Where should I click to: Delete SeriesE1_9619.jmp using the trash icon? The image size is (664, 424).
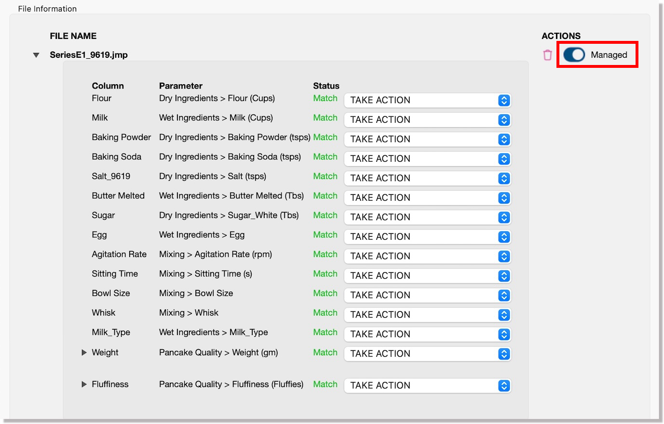click(547, 55)
